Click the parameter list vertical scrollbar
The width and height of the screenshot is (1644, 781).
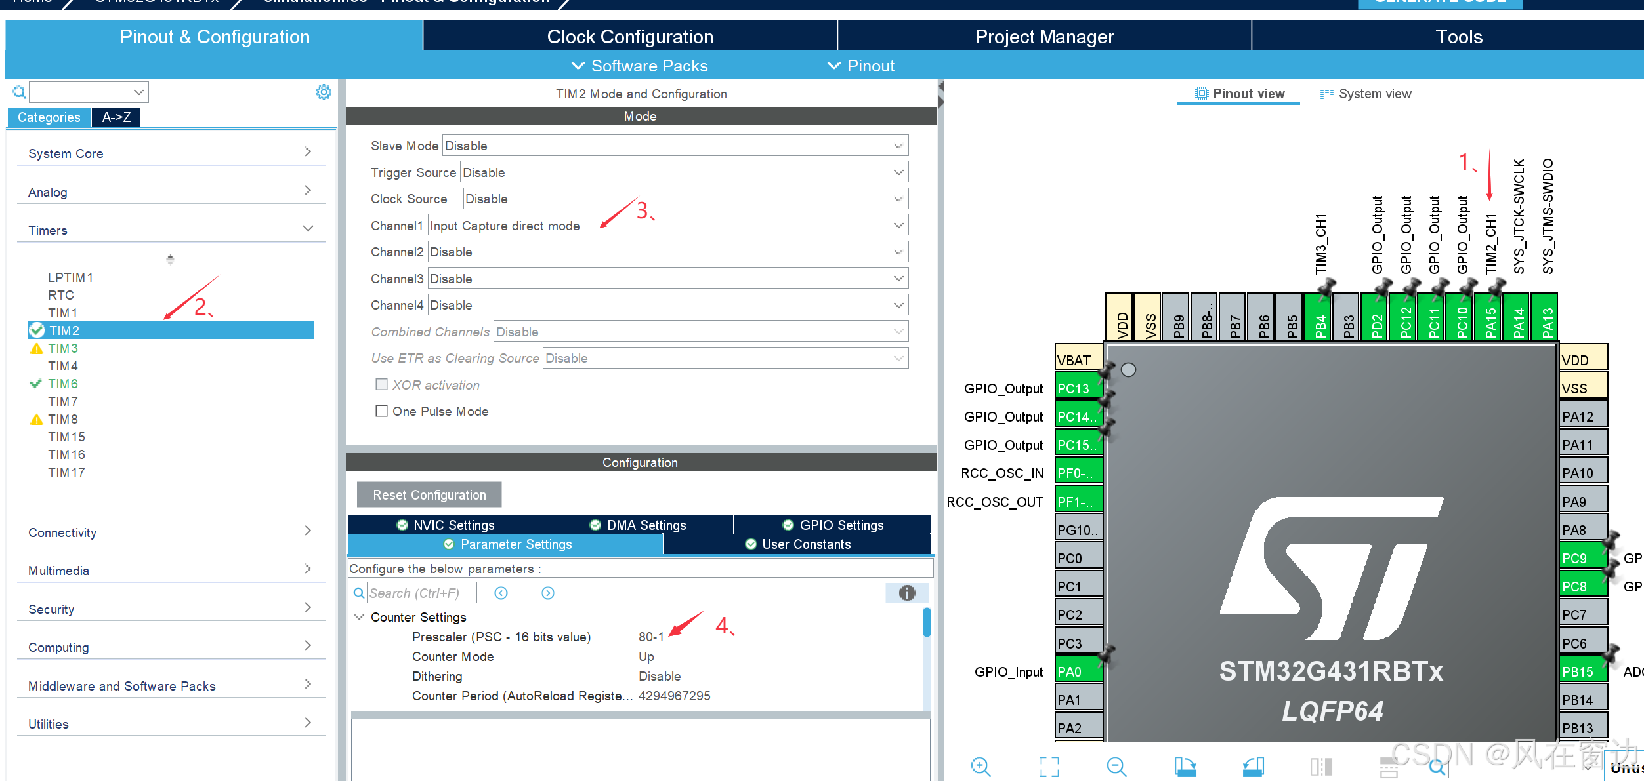[x=926, y=623]
